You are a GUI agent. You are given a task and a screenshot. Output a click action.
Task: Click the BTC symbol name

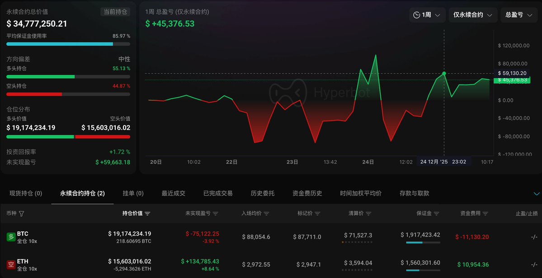(23, 234)
